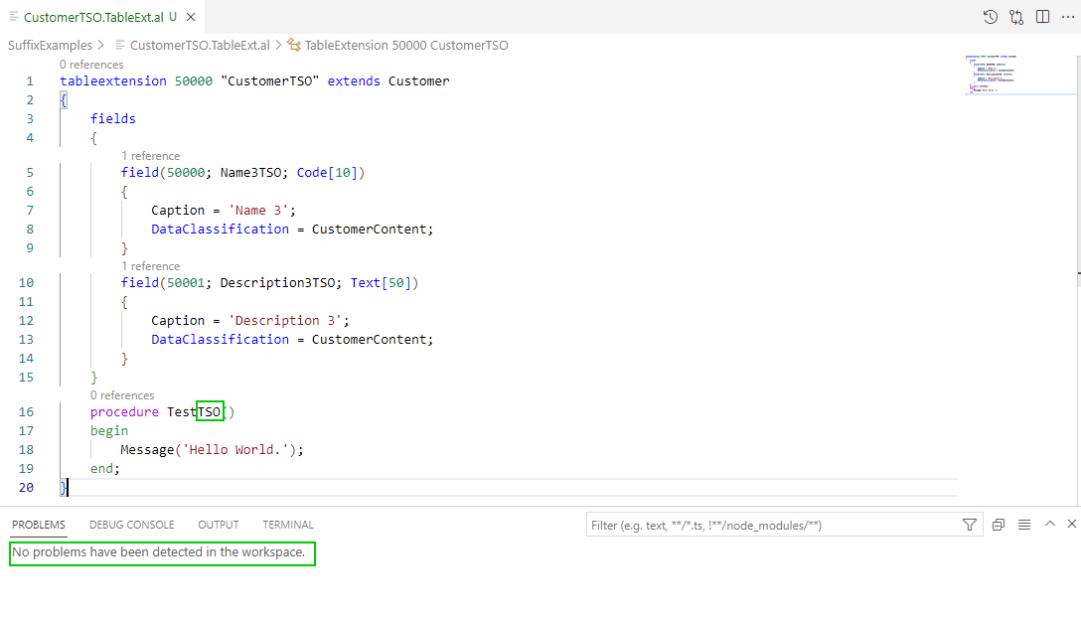Screen dimensions: 1081x618
Task: Switch to the DEBUG CONSOLE tab
Action: pos(132,525)
